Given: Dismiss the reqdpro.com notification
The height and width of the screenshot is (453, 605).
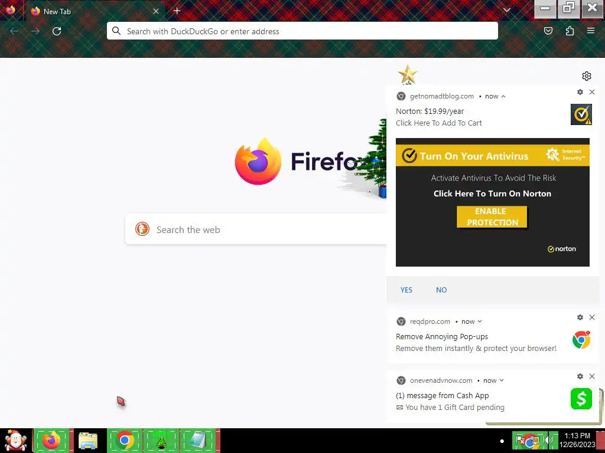Looking at the screenshot, I should 592,317.
